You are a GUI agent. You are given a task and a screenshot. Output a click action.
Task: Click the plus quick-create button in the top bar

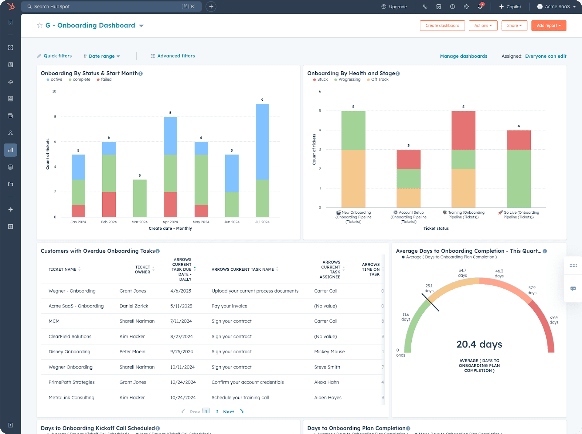coord(211,7)
